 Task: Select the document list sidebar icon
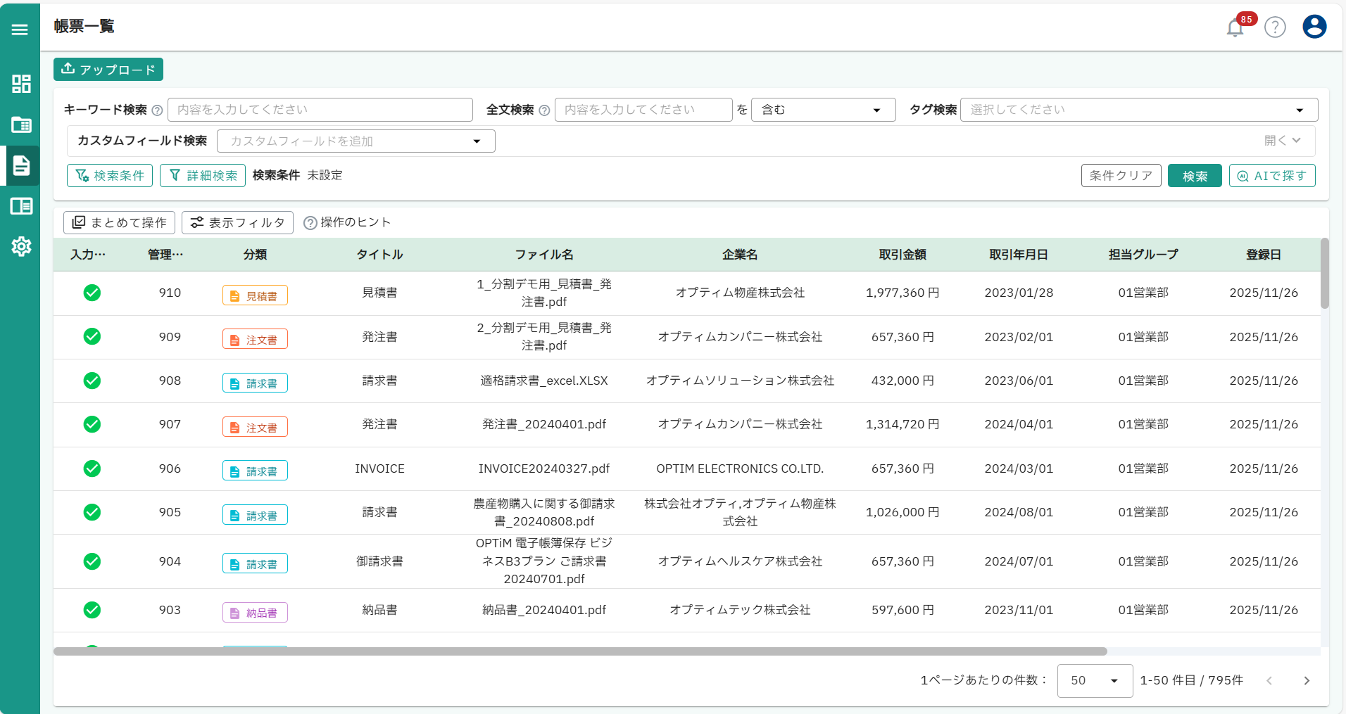[x=21, y=165]
